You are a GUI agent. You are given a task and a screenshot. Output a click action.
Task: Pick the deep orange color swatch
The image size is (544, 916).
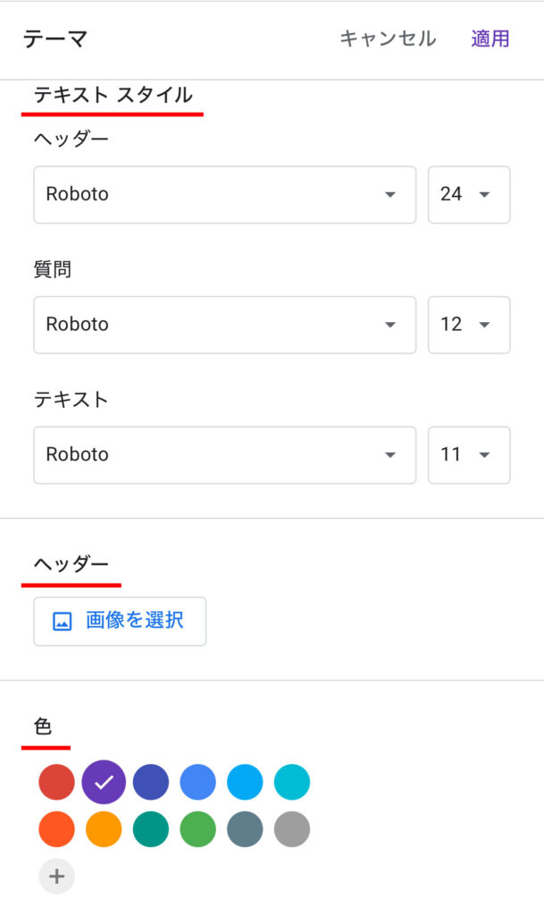(57, 829)
